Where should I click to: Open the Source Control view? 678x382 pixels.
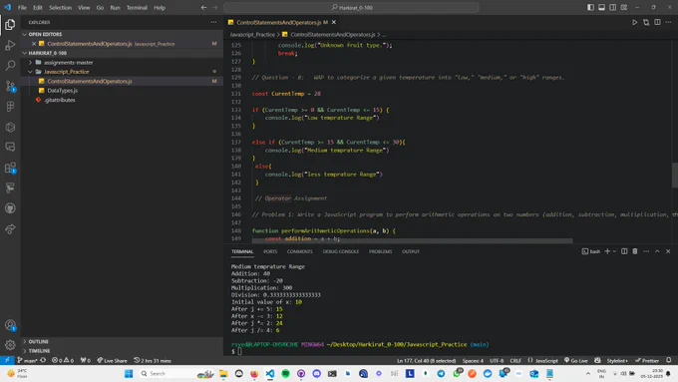(x=10, y=86)
